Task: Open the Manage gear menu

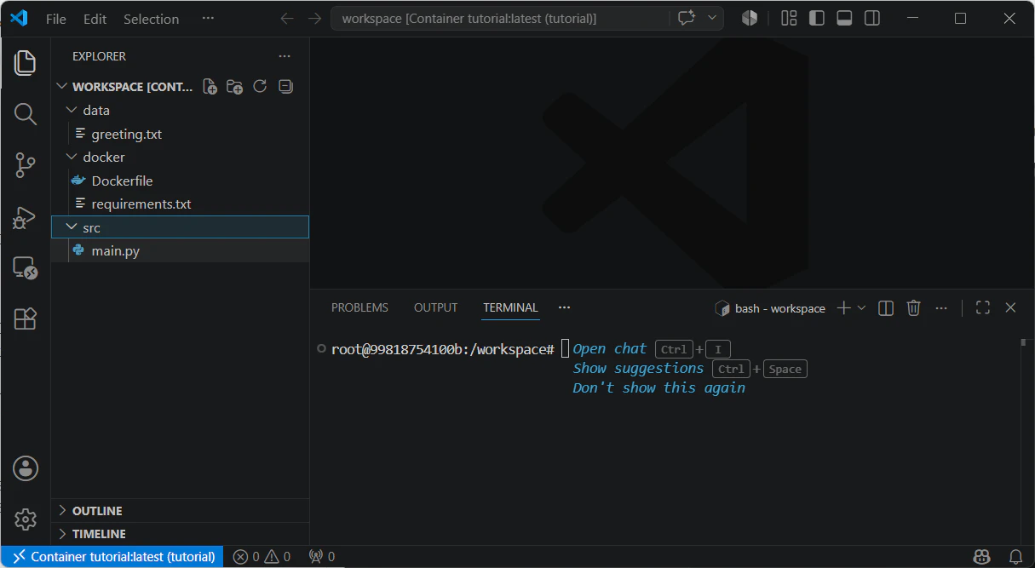Action: [x=26, y=519]
